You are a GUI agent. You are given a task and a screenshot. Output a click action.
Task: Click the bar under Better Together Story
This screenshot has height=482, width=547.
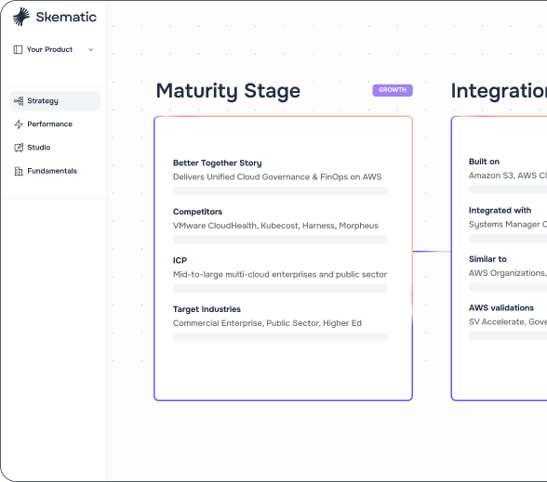(x=280, y=191)
